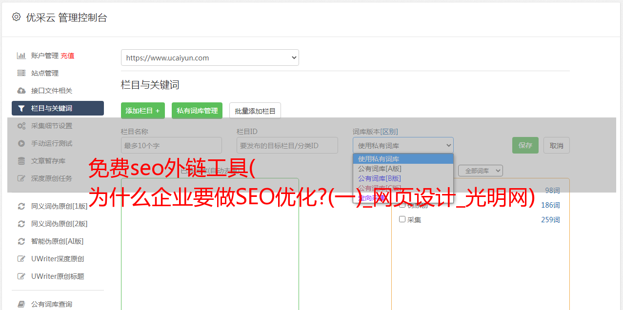Click the 259词 count
Image resolution: width=623 pixels, height=310 pixels.
550,220
